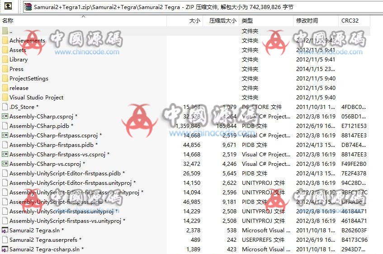Click the Assembly-CSharp.csproj C# project icon
Image resolution: width=383 pixels, height=254 pixels.
(x=5, y=117)
